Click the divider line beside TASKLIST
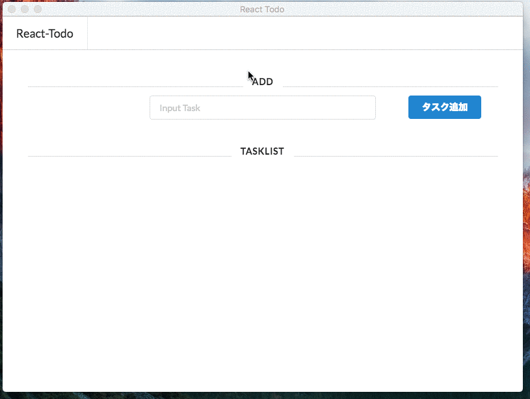 pyautogui.click(x=130, y=155)
